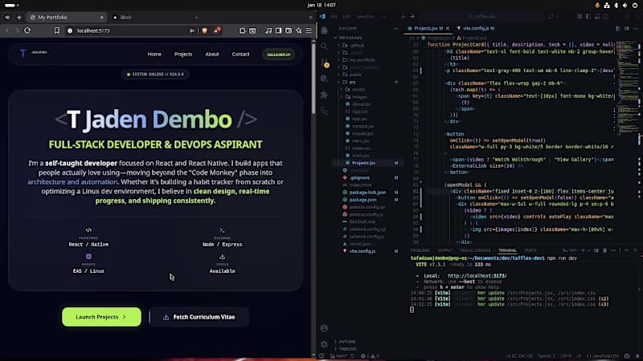
Task: Select the My Portfolio browser tab
Action: tap(67, 17)
